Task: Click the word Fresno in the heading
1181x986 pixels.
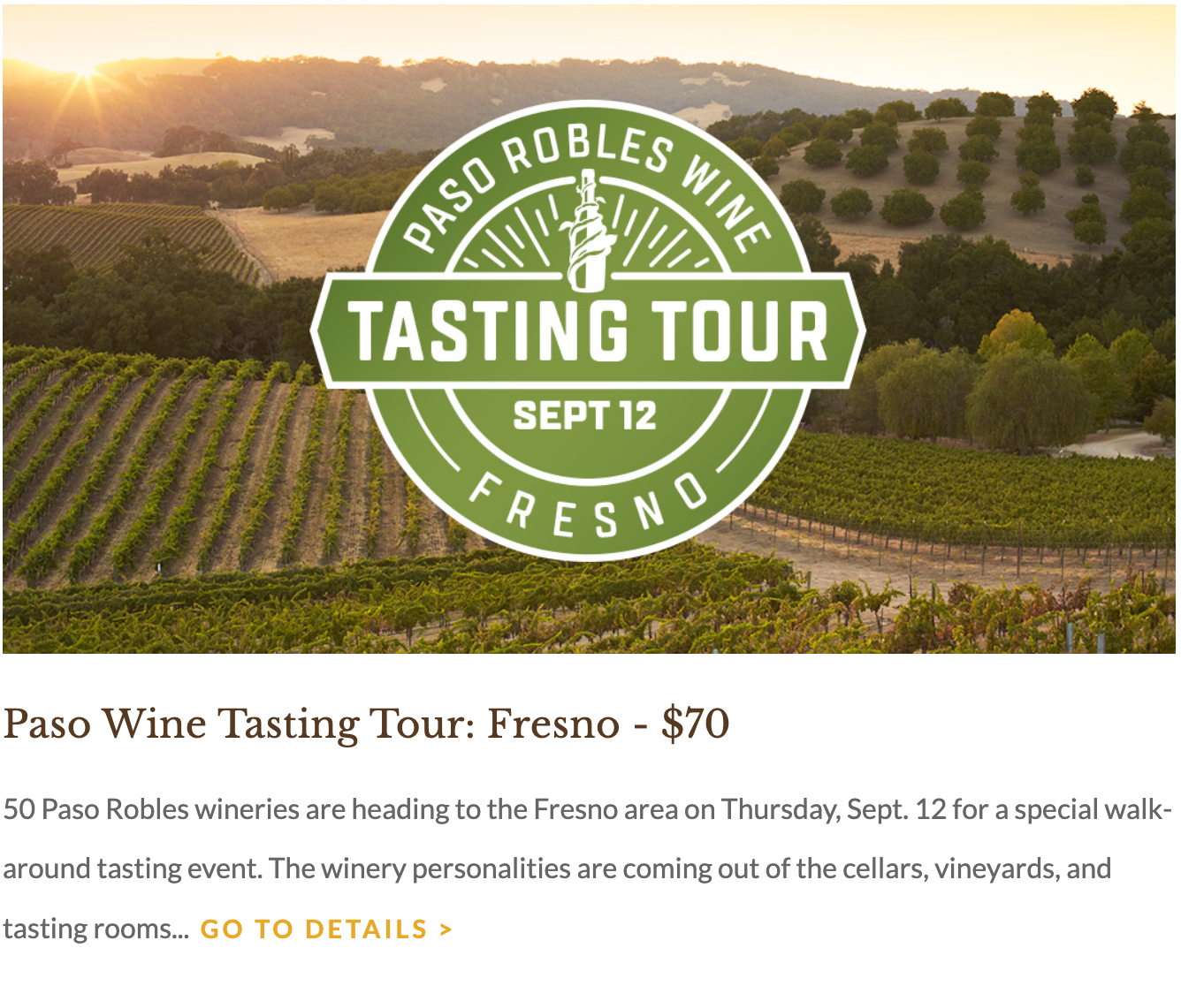Action: (x=553, y=724)
